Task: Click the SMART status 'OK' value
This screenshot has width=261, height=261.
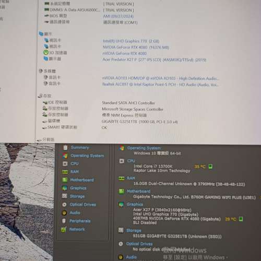Action: pos(104,128)
